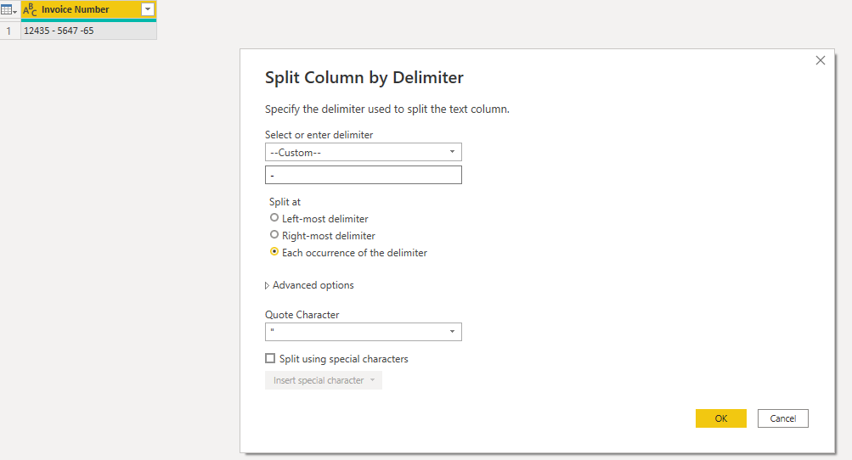Select Each occurrence of the delimiter option
The image size is (852, 460).
pyautogui.click(x=274, y=251)
